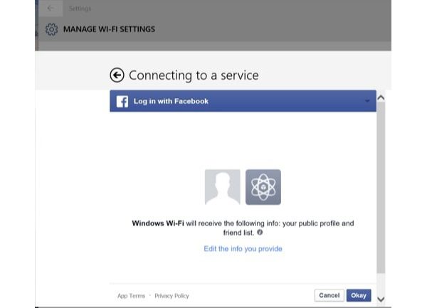Click the Windows Wi-Fi app atom icon

(263, 187)
